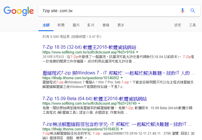Click snippet dated 2018年5月8日
Screen dimensions: 202x140
click(x=118, y=59)
